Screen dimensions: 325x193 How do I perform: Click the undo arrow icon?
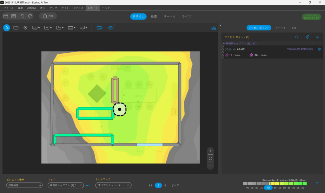pyautogui.click(x=22, y=16)
